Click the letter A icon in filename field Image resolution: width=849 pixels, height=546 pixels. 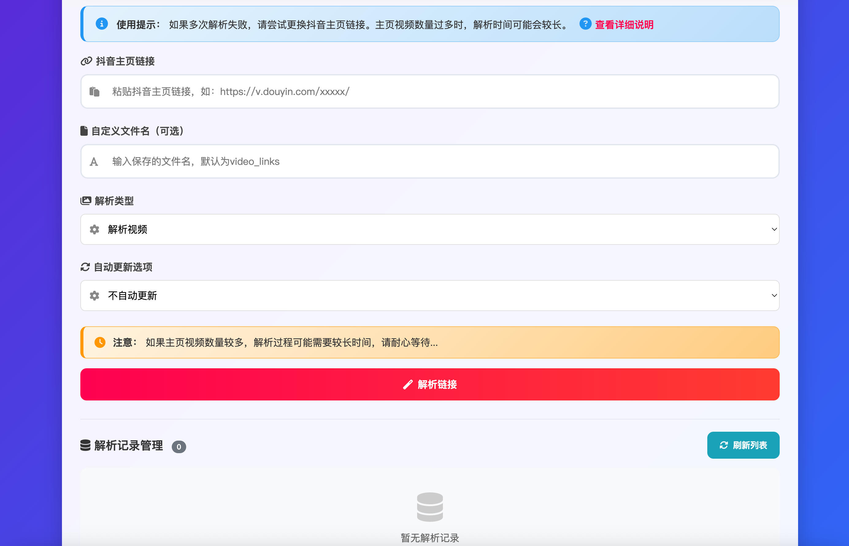point(94,162)
